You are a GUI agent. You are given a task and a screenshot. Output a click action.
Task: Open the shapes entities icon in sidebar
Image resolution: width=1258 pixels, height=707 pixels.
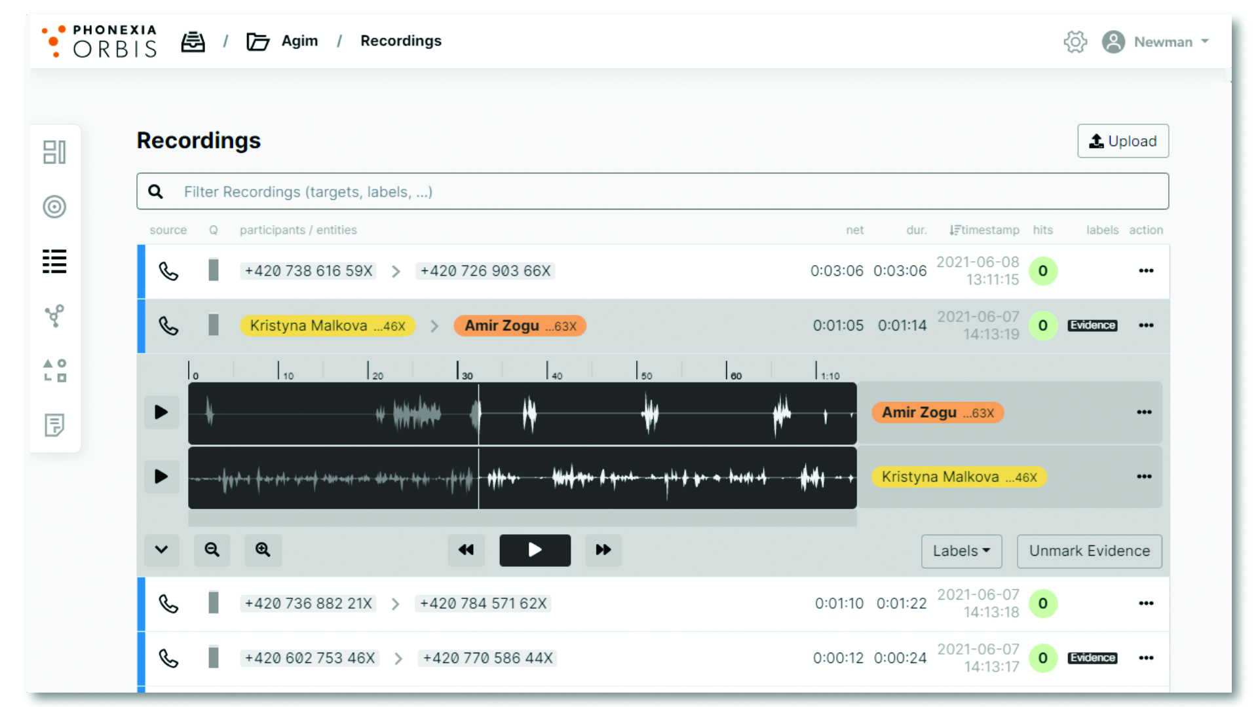pos(54,371)
